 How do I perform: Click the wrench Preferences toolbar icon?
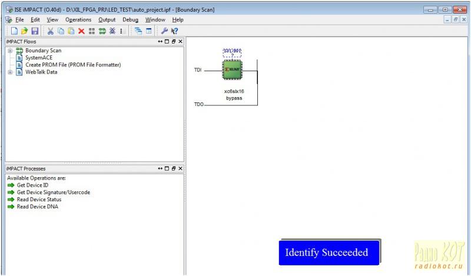click(164, 31)
